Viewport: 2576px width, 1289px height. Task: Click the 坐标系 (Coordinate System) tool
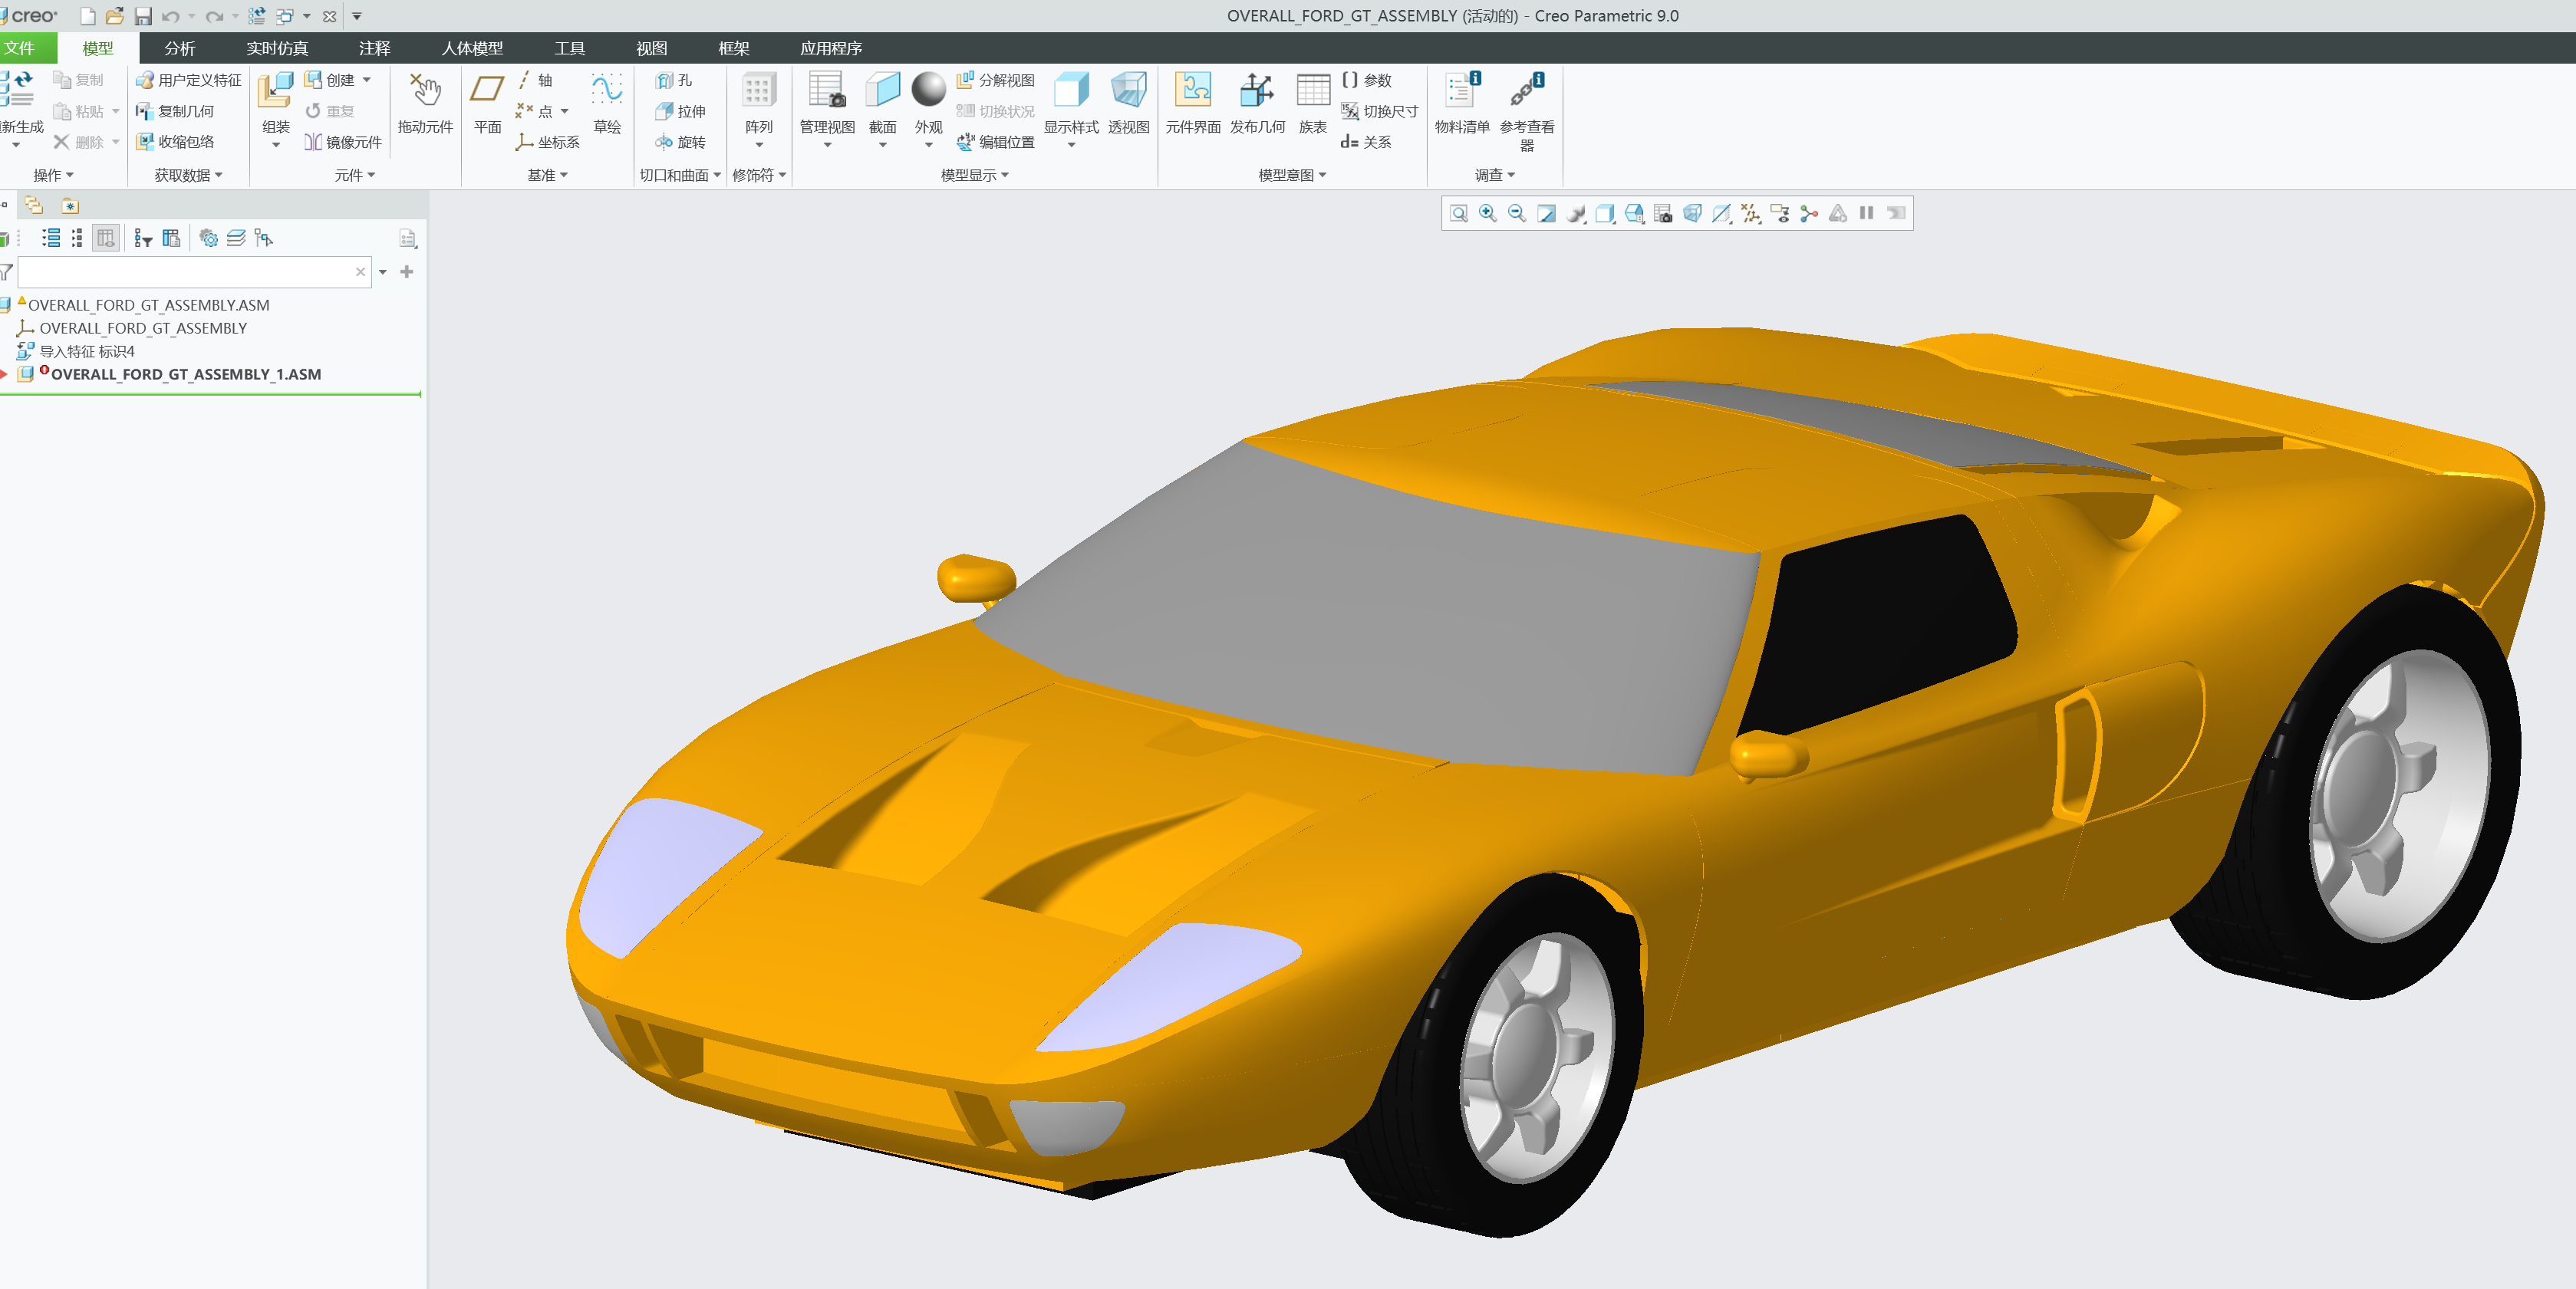[547, 142]
